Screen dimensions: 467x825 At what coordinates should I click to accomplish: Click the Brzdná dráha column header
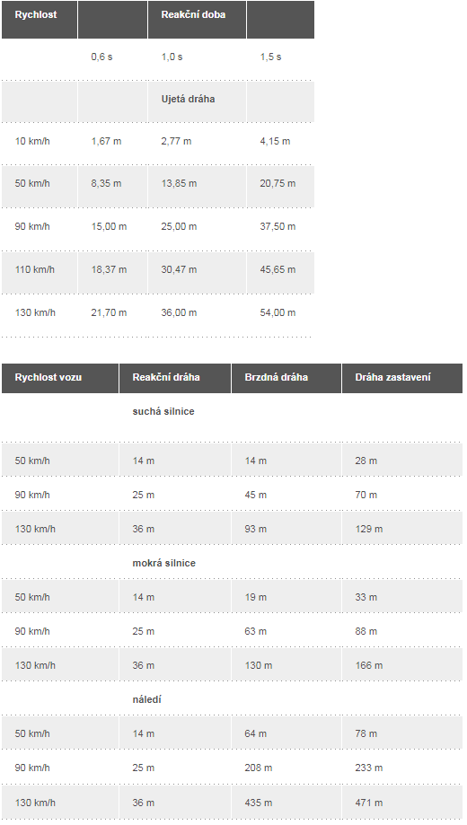(286, 378)
